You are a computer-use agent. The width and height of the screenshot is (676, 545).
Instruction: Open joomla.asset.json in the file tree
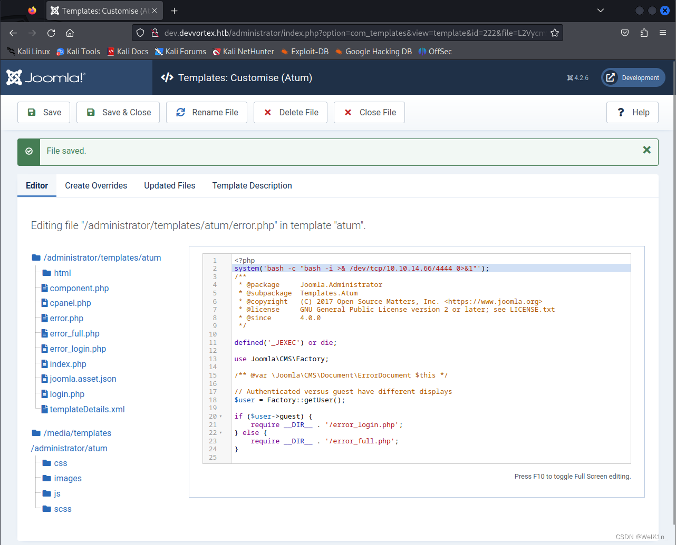tap(79, 379)
